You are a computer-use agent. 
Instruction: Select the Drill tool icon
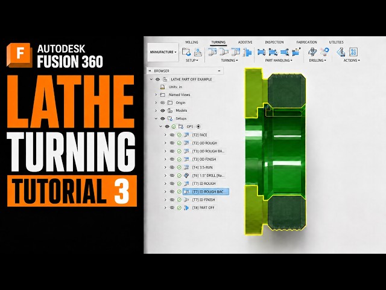click(312, 52)
